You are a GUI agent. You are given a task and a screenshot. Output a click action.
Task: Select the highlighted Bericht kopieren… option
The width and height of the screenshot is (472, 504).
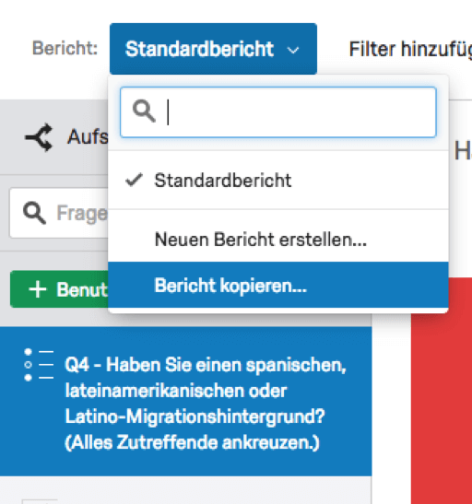click(x=278, y=285)
